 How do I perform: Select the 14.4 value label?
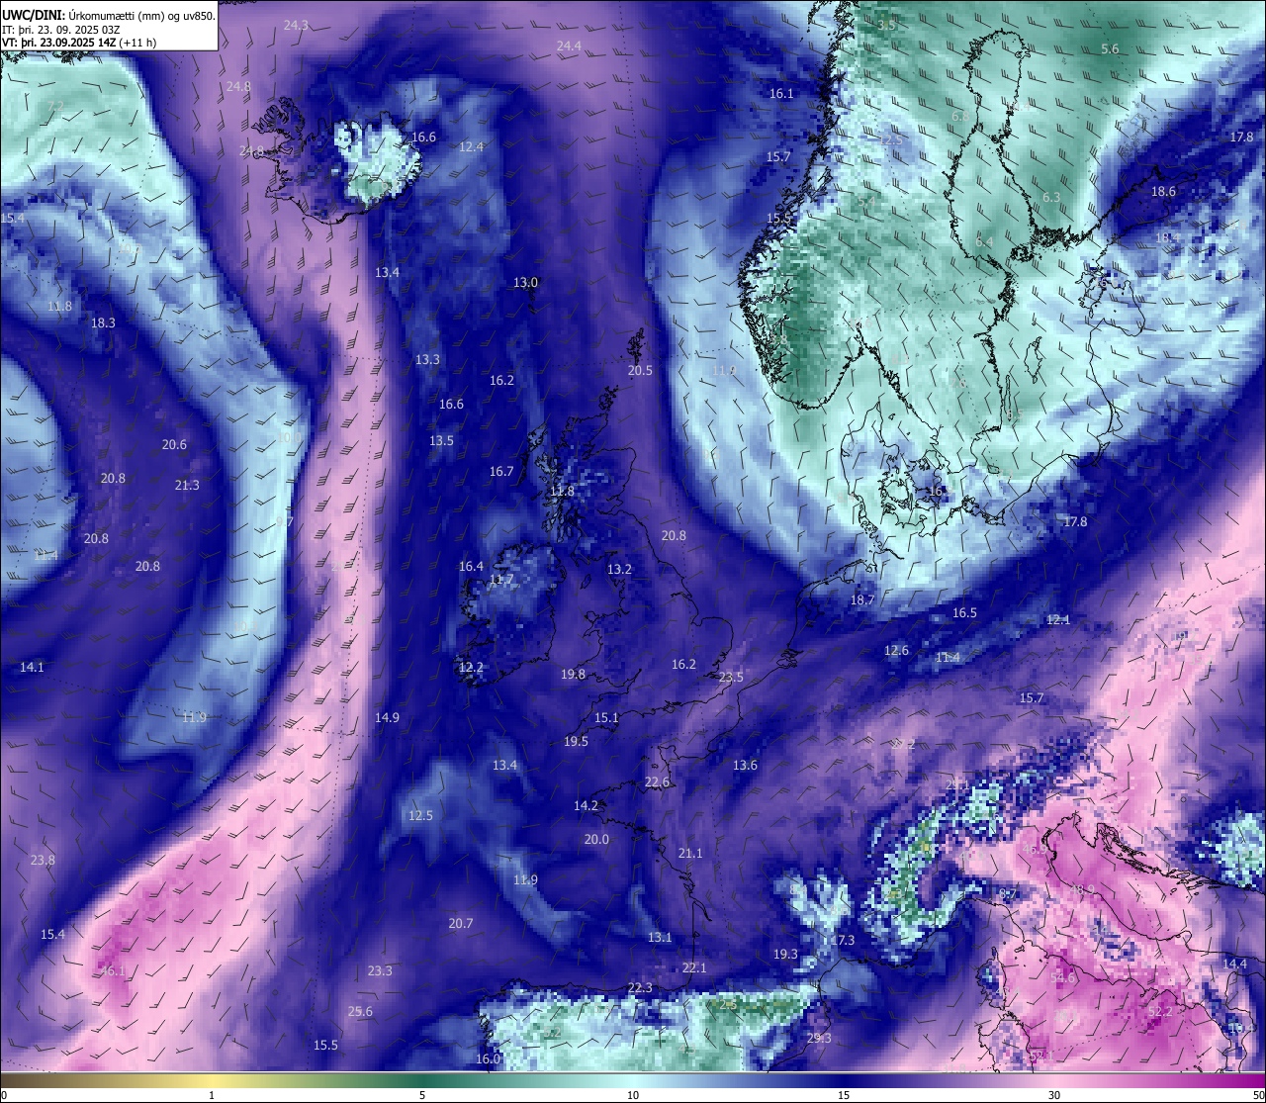tap(1234, 964)
